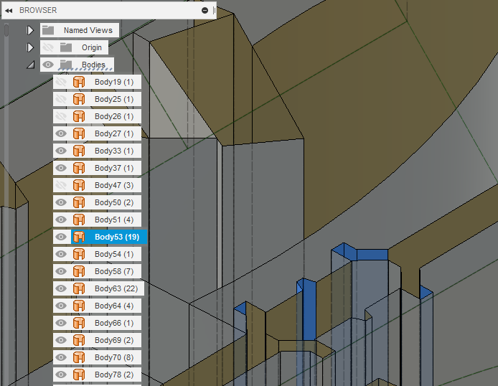Click the orange body icon of Body64 (4)
The width and height of the screenshot is (498, 386).
tap(79, 306)
